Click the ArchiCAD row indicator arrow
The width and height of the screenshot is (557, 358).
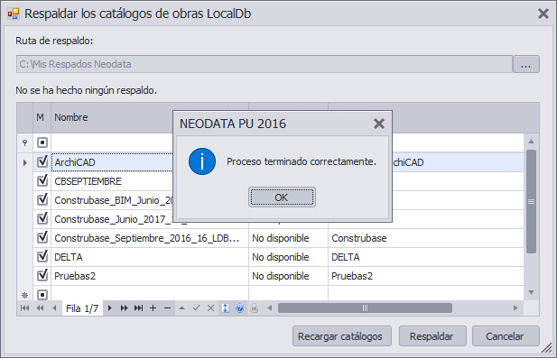[x=25, y=162]
